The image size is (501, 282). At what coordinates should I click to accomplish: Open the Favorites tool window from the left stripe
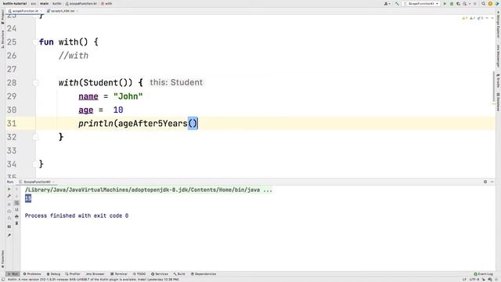[x=3, y=259]
